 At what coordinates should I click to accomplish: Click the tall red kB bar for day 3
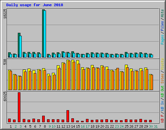click(x=19, y=107)
